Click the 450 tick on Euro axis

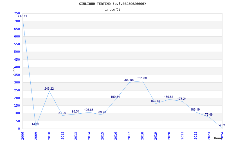click(x=17, y=60)
